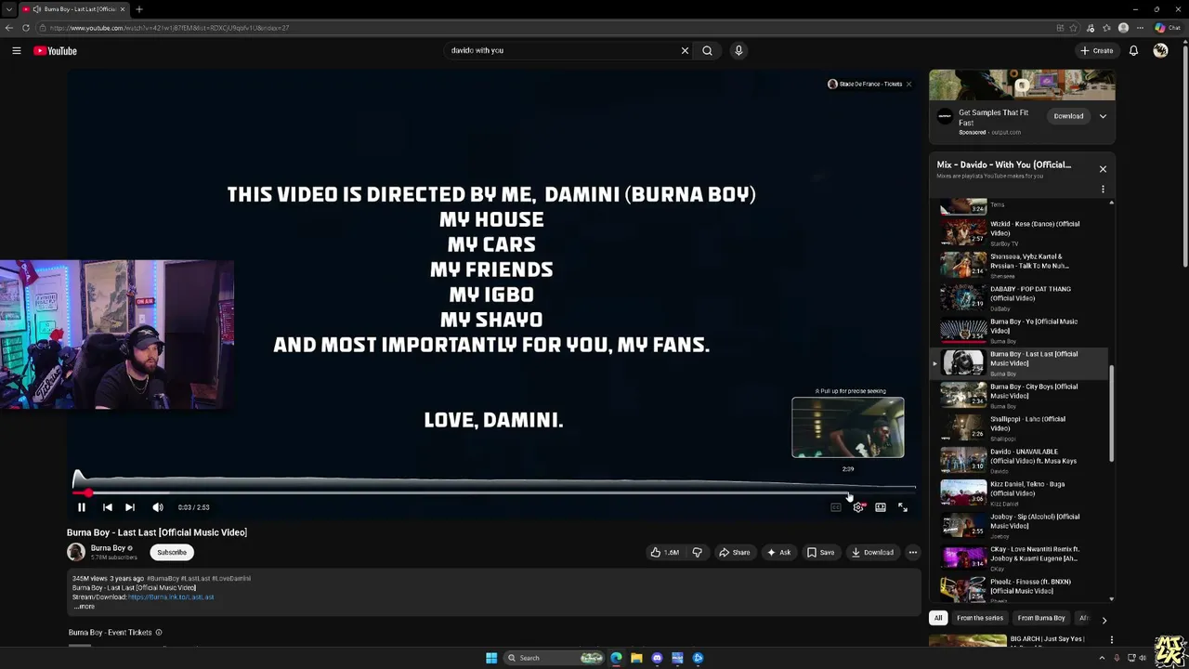Run search with magnifier button
1189x669 pixels.
coord(707,50)
